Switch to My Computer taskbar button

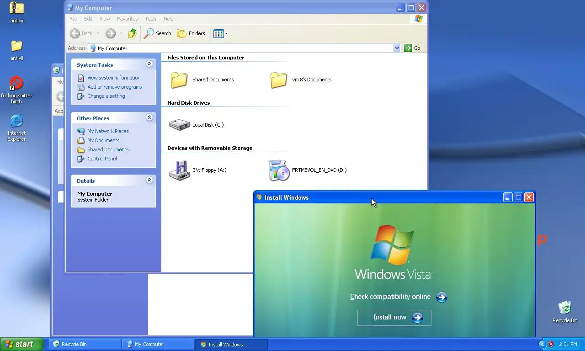point(158,344)
